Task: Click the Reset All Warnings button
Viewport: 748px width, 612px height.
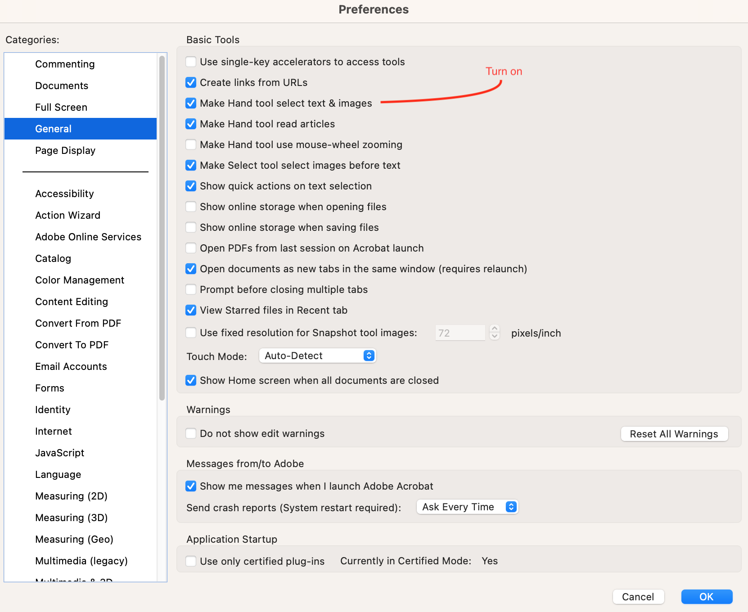Action: point(674,434)
